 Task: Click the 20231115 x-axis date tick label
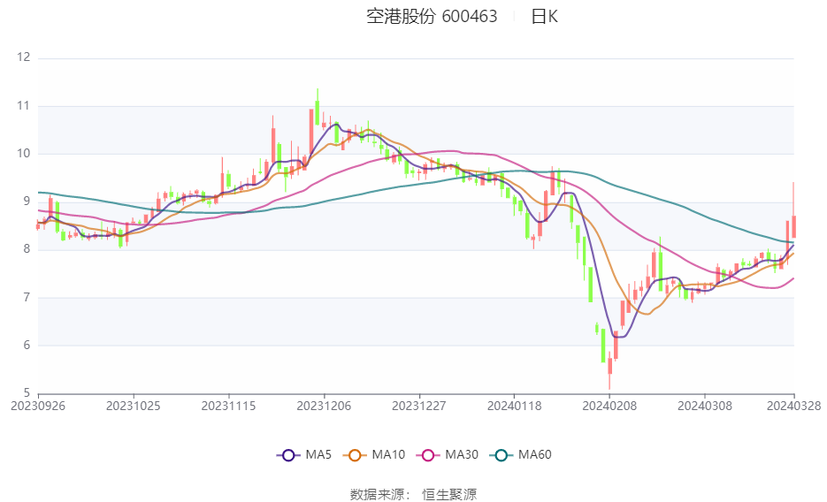pos(228,406)
